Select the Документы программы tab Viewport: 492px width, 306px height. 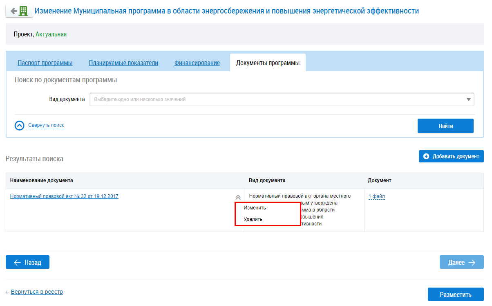click(268, 63)
